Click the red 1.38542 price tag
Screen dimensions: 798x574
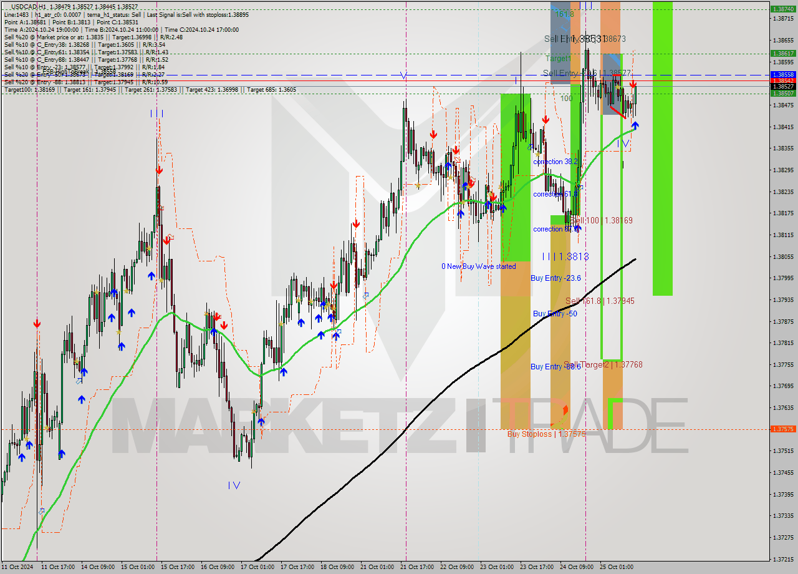782,81
